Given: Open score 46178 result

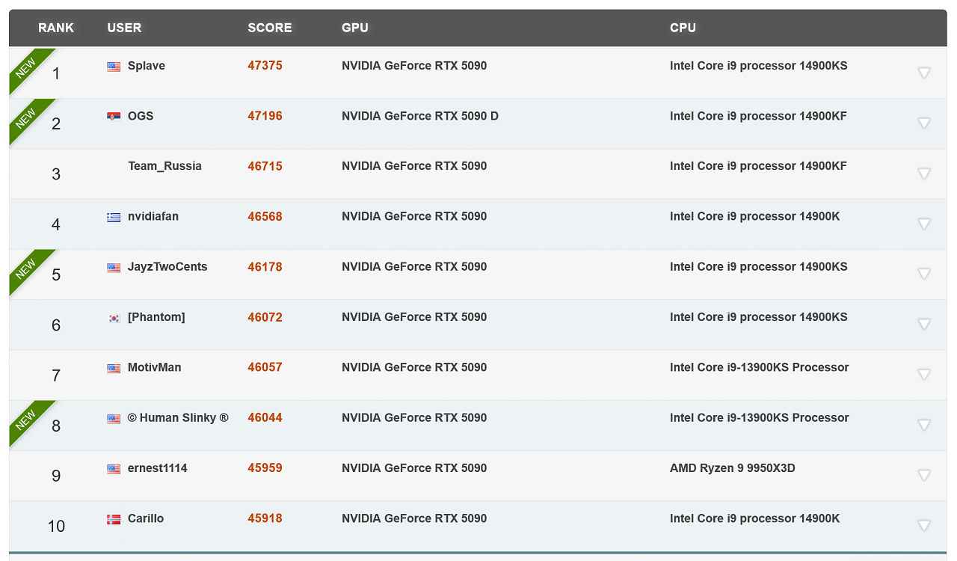Looking at the screenshot, I should pyautogui.click(x=265, y=267).
